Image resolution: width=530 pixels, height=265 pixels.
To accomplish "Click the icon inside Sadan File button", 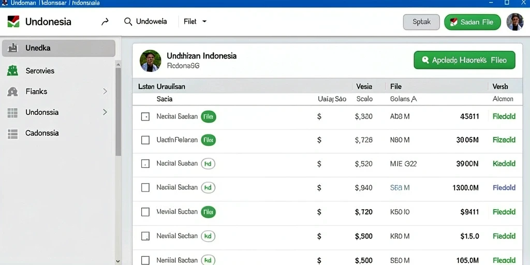I will (x=454, y=22).
